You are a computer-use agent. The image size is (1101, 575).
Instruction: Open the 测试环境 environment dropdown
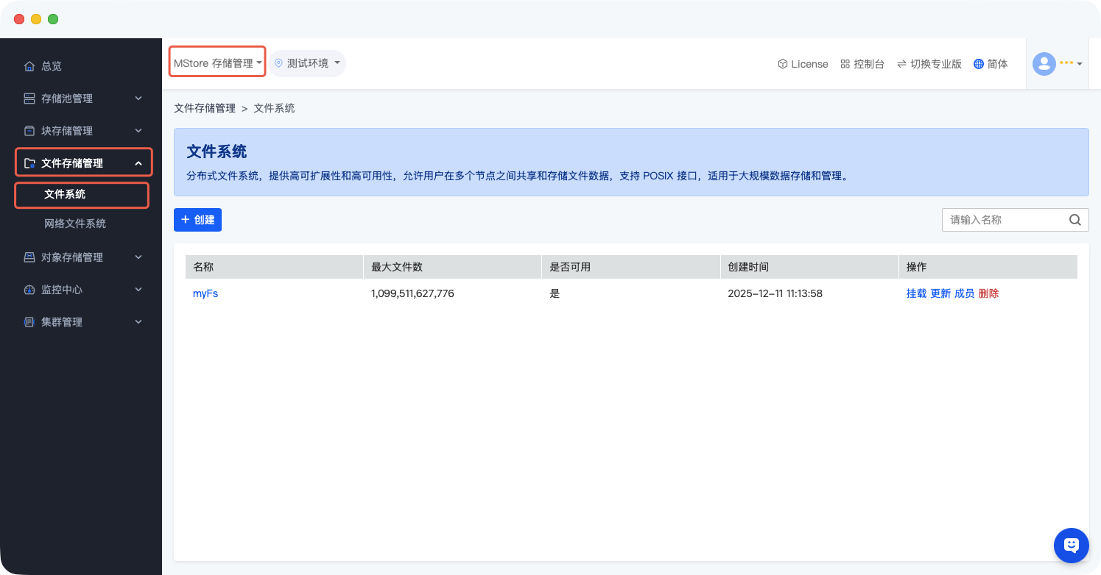point(307,63)
